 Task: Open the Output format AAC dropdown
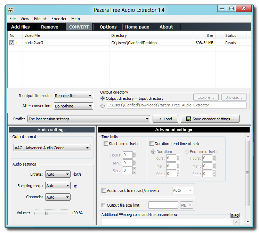(x=52, y=148)
